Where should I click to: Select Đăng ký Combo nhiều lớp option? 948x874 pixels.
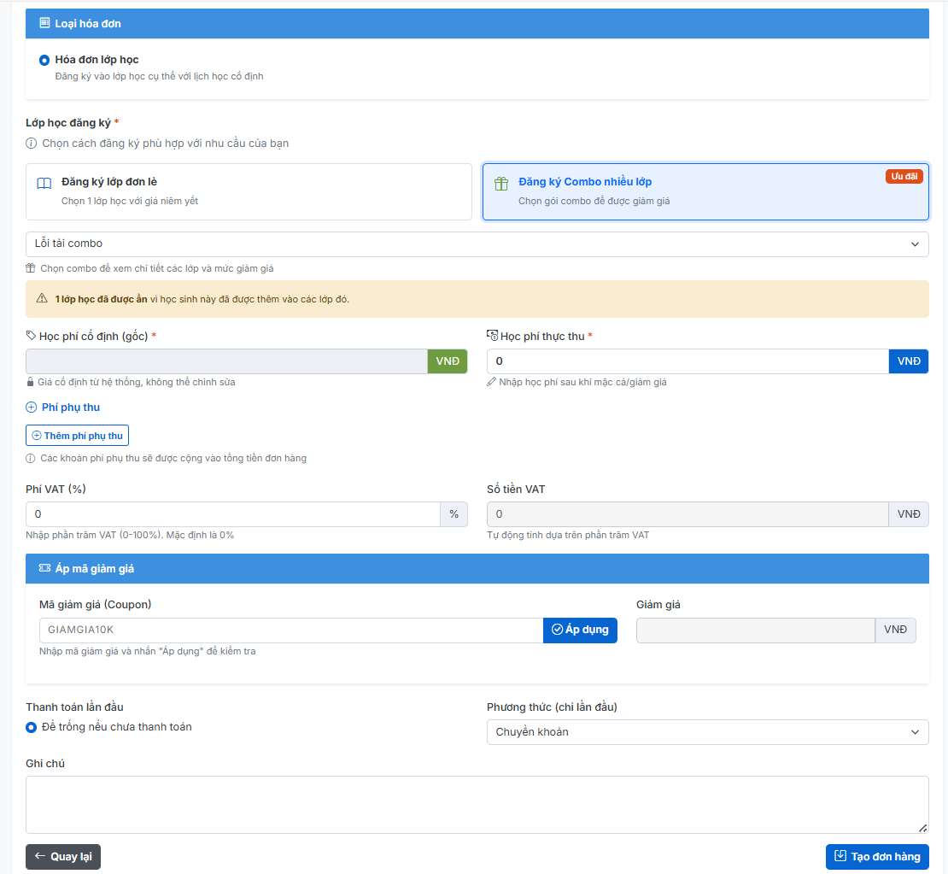click(x=705, y=191)
